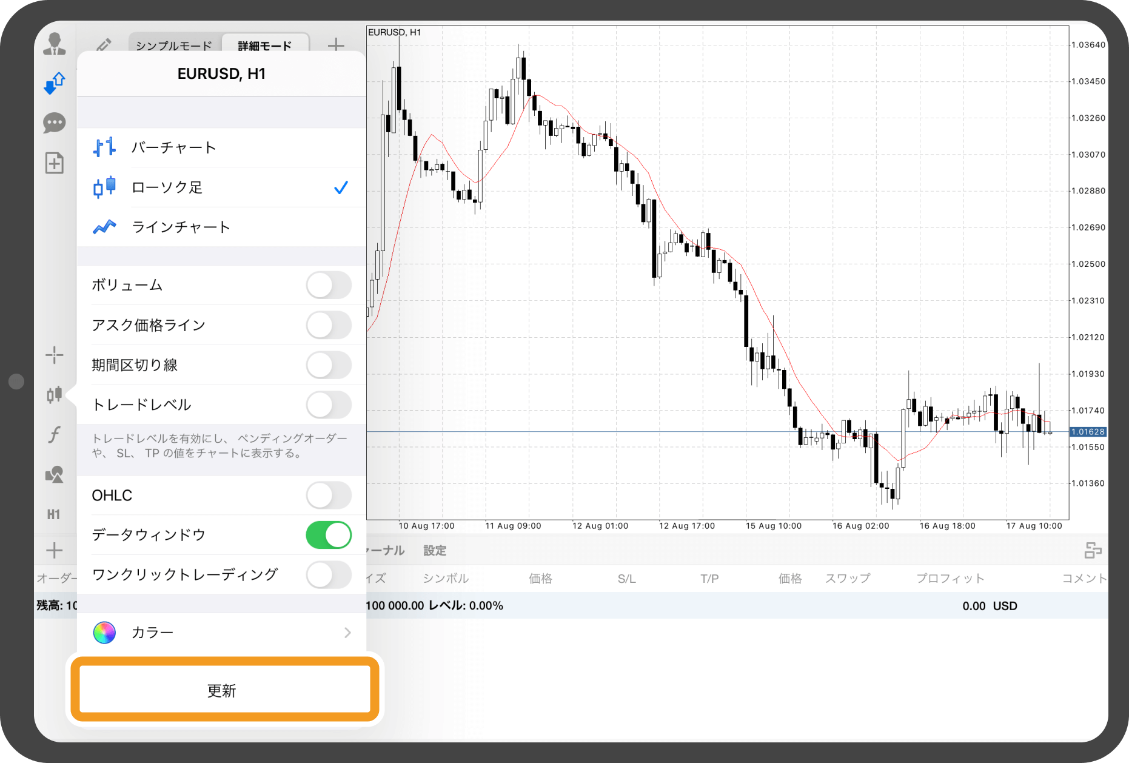The height and width of the screenshot is (763, 1129).
Task: Select ローソク足 chart type
Action: pos(222,187)
